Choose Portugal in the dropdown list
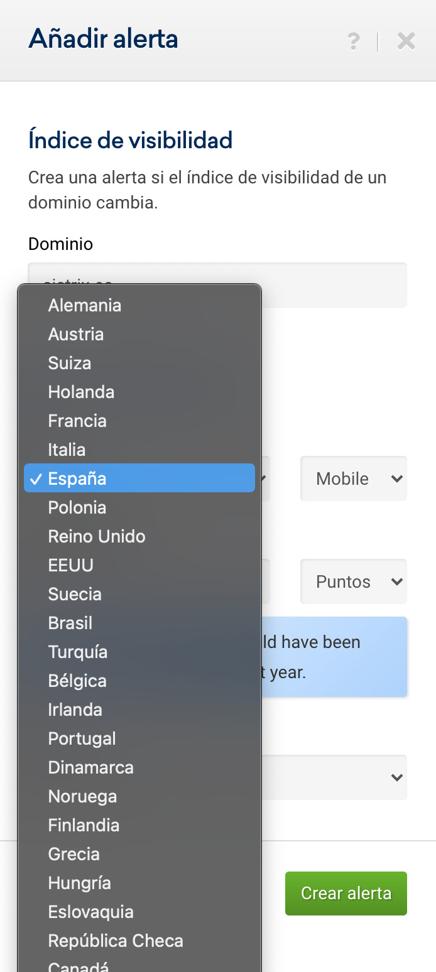The width and height of the screenshot is (436, 972). tap(82, 738)
